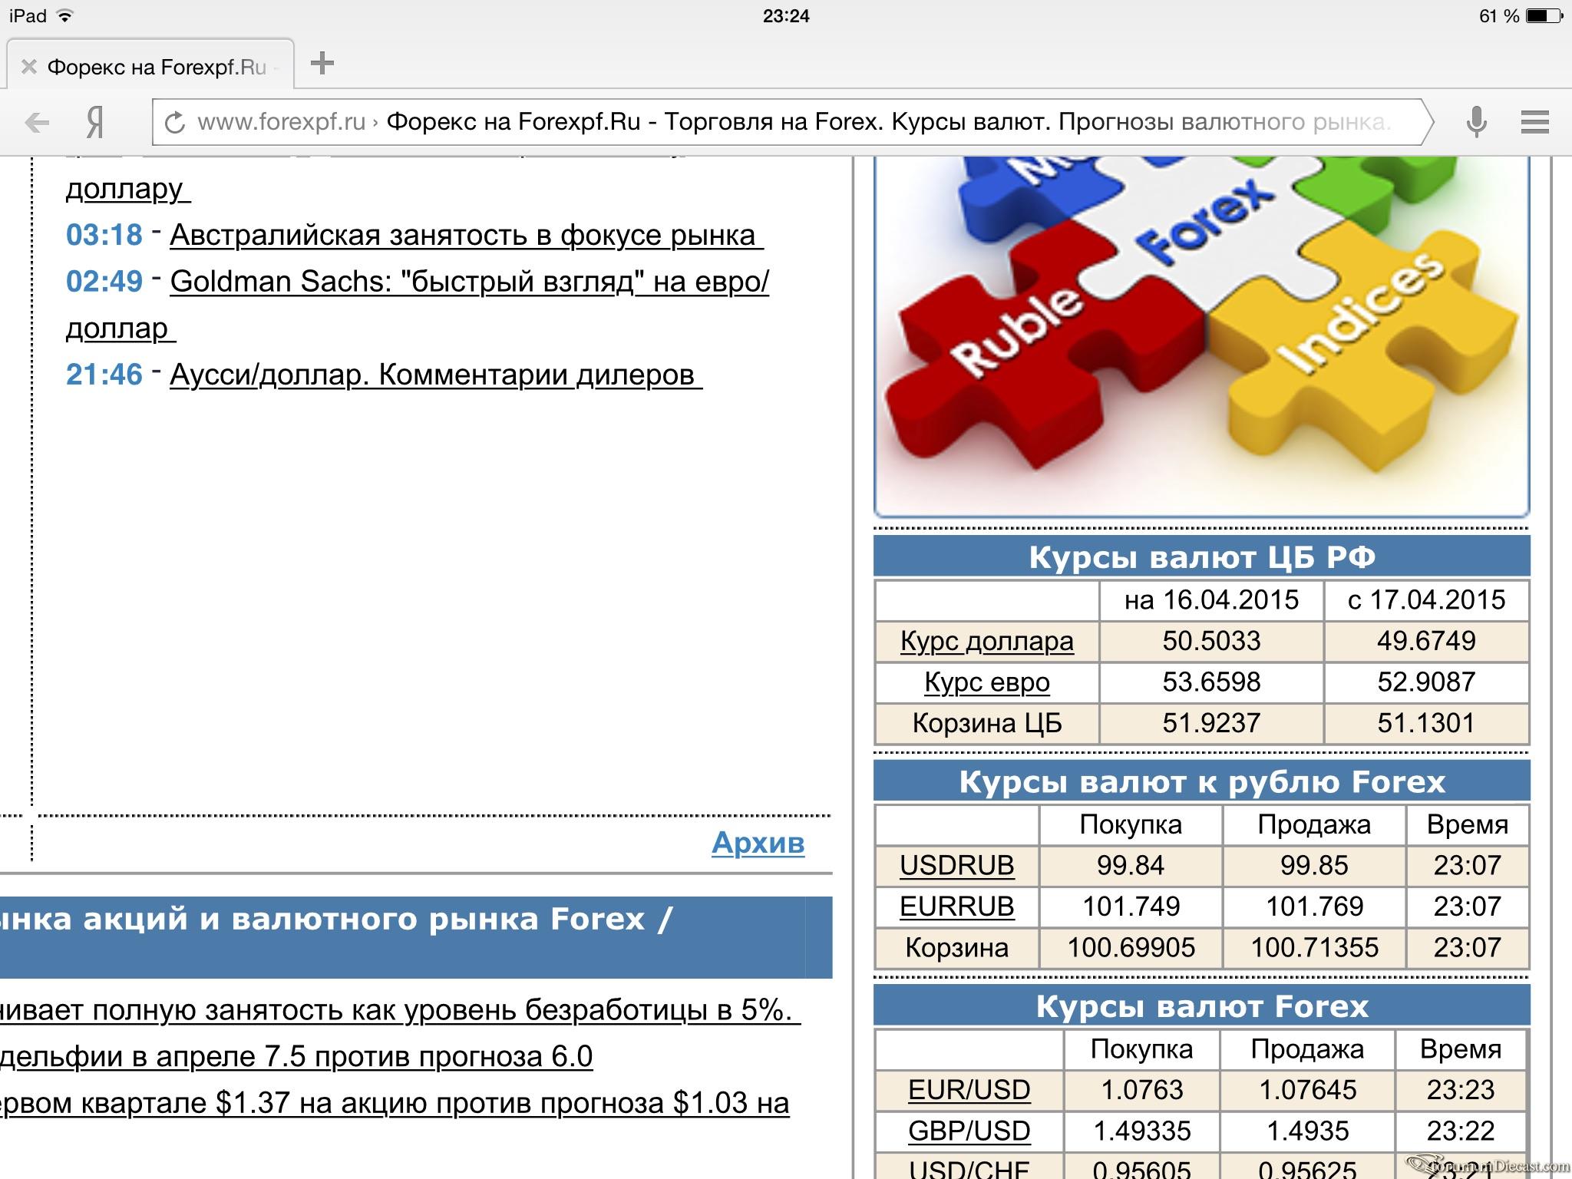The image size is (1572, 1179).
Task: Reload the page with refresh icon
Action: (x=176, y=122)
